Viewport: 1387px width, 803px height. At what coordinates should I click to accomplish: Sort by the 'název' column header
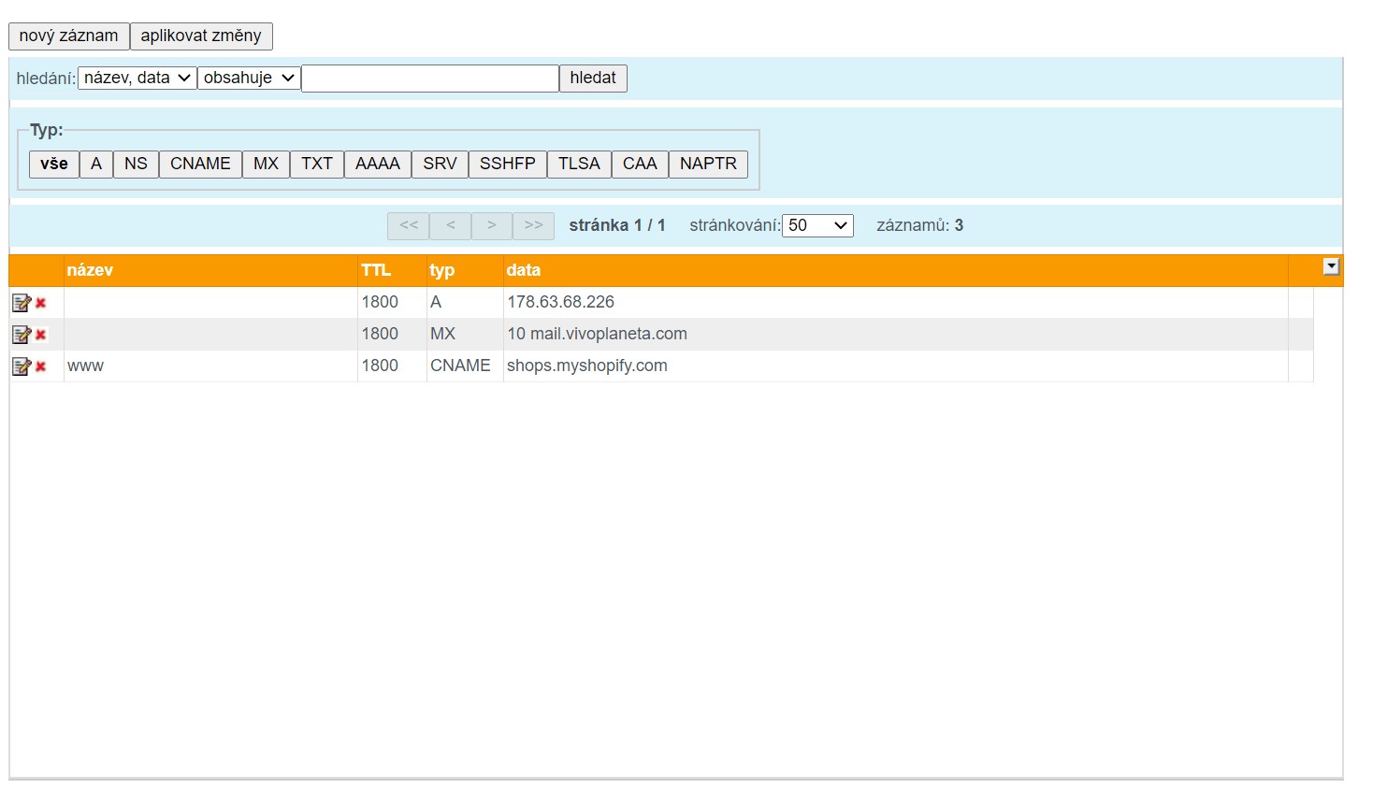coord(90,270)
